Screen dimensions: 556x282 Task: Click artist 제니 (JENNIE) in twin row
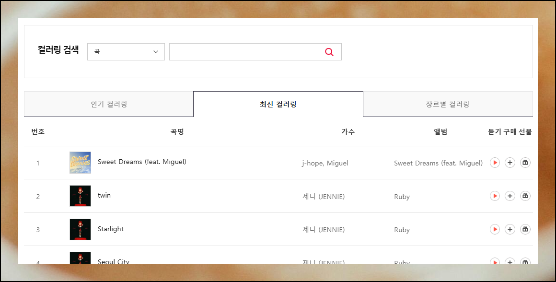[324, 197]
